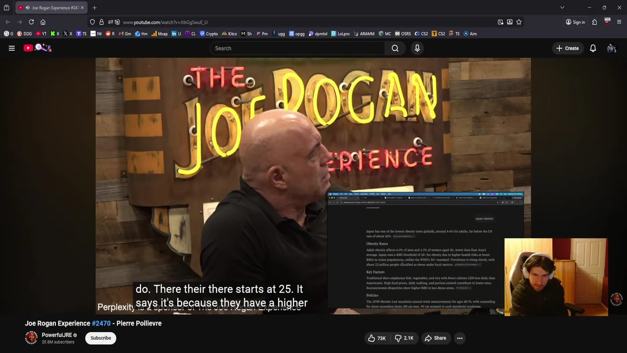The image size is (627, 353).
Task: Open the Gm Gmail bookmark
Action: [125, 34]
